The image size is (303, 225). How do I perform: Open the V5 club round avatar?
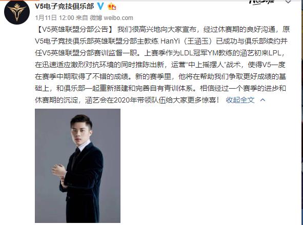coord(17,12)
